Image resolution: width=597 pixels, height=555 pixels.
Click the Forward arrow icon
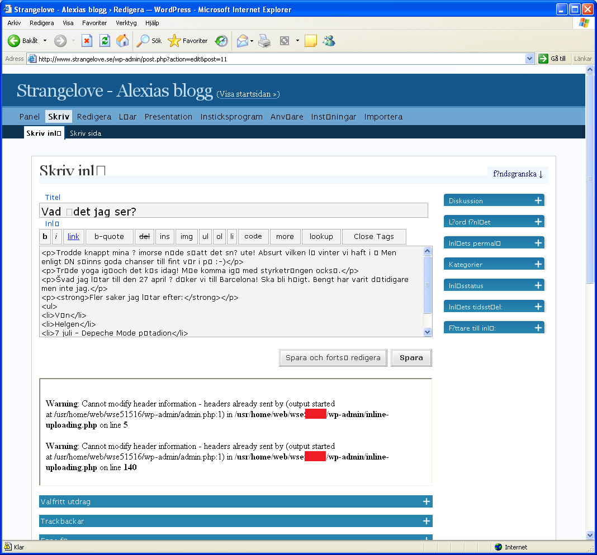(60, 41)
